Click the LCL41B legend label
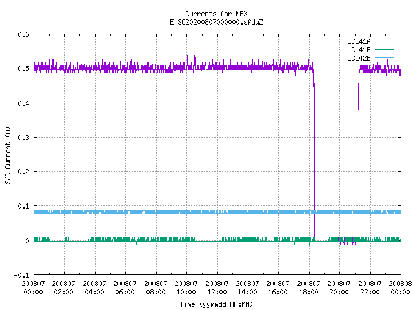 [x=359, y=50]
